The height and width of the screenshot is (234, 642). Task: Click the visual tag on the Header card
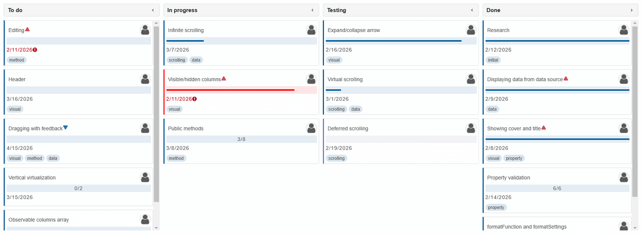(15, 109)
